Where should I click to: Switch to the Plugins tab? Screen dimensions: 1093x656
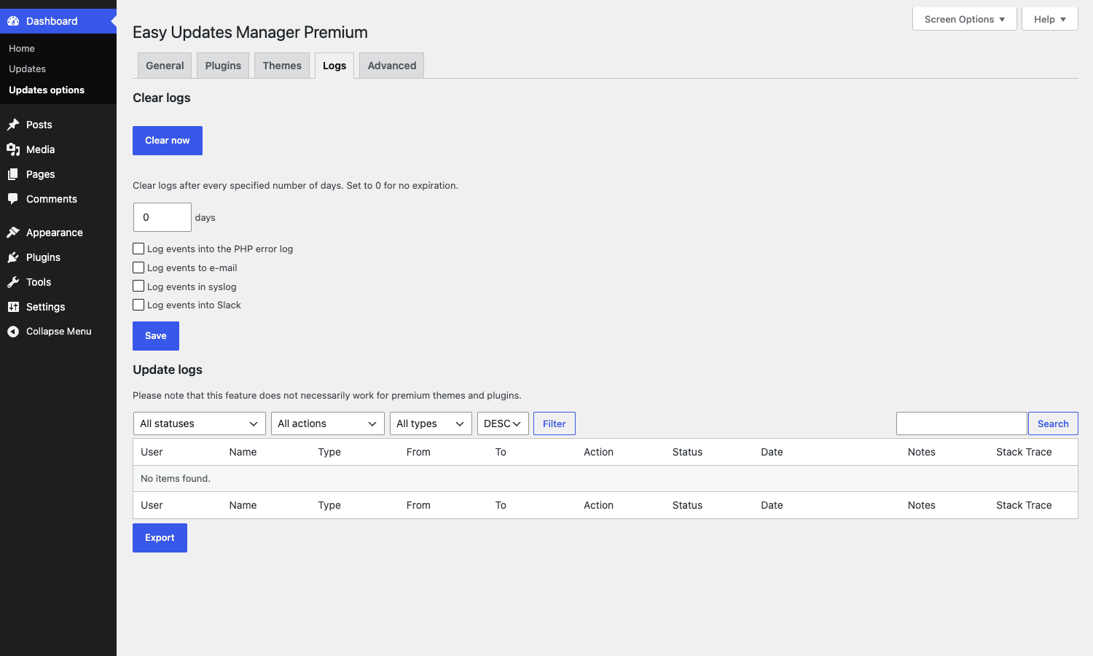[223, 66]
